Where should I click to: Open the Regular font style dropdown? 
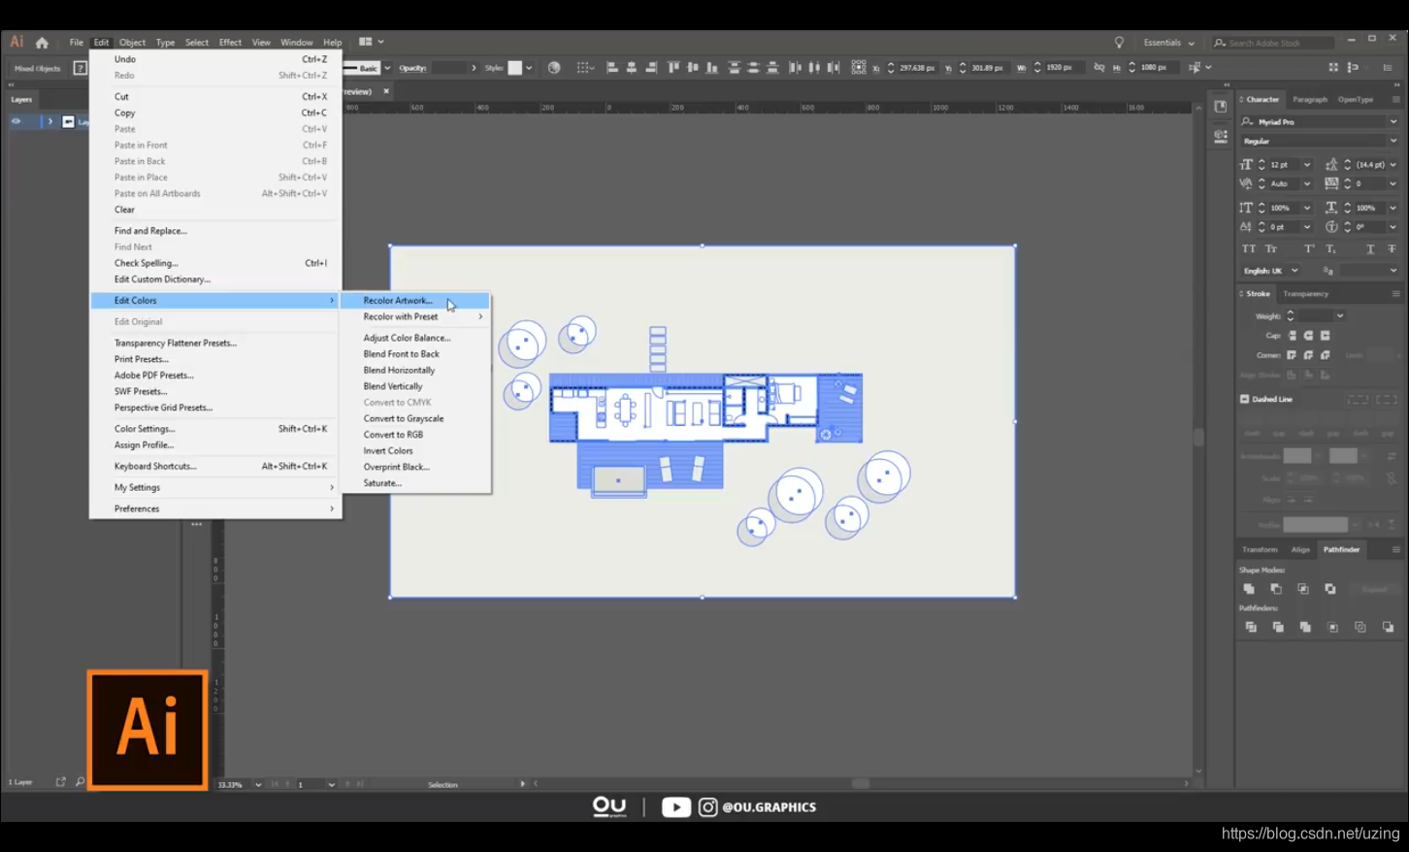[1393, 142]
